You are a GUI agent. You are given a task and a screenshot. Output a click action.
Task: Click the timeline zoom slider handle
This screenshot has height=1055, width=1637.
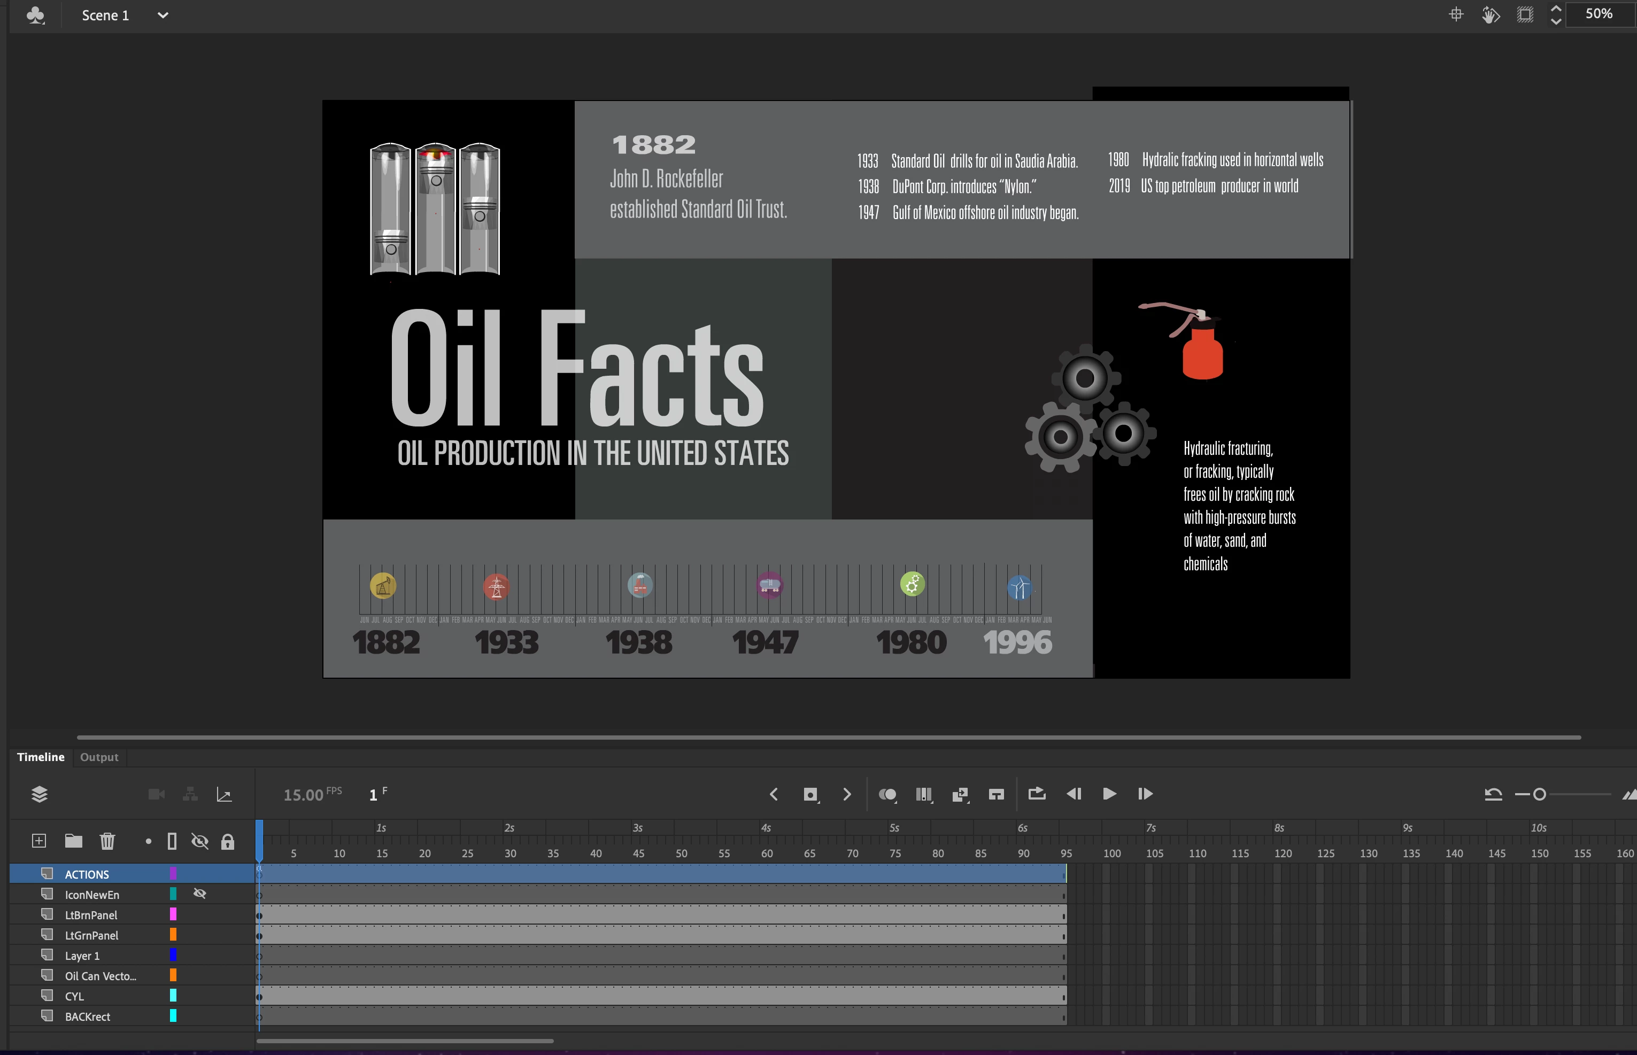(x=1539, y=794)
